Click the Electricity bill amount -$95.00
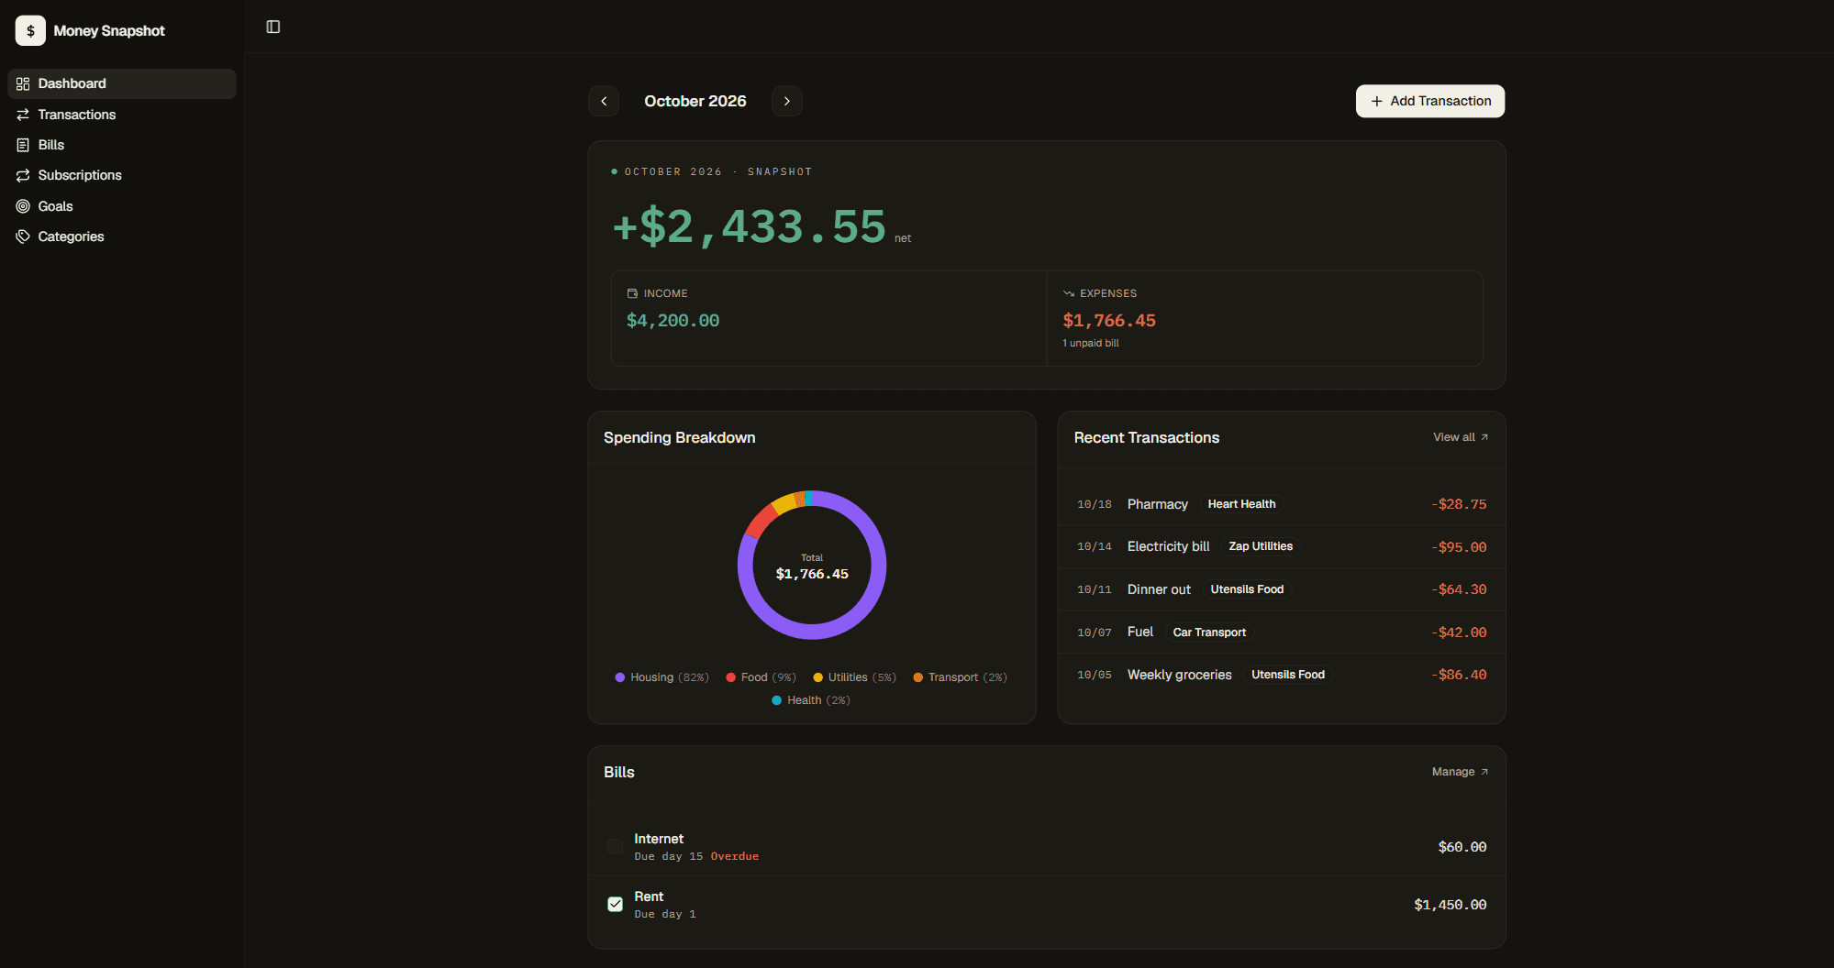1834x968 pixels. click(x=1459, y=547)
